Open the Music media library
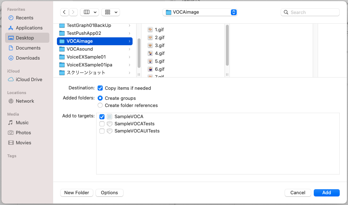The image size is (348, 205). [x=22, y=122]
